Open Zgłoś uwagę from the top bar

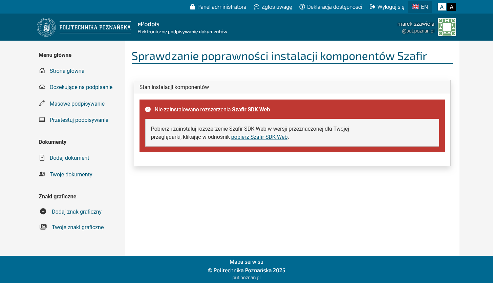[x=273, y=7]
